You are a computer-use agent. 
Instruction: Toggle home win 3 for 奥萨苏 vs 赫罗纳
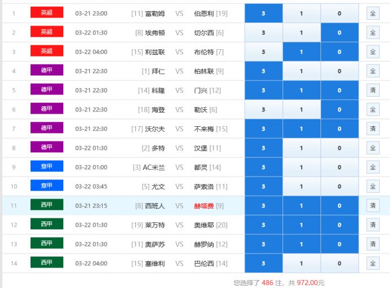click(x=263, y=244)
